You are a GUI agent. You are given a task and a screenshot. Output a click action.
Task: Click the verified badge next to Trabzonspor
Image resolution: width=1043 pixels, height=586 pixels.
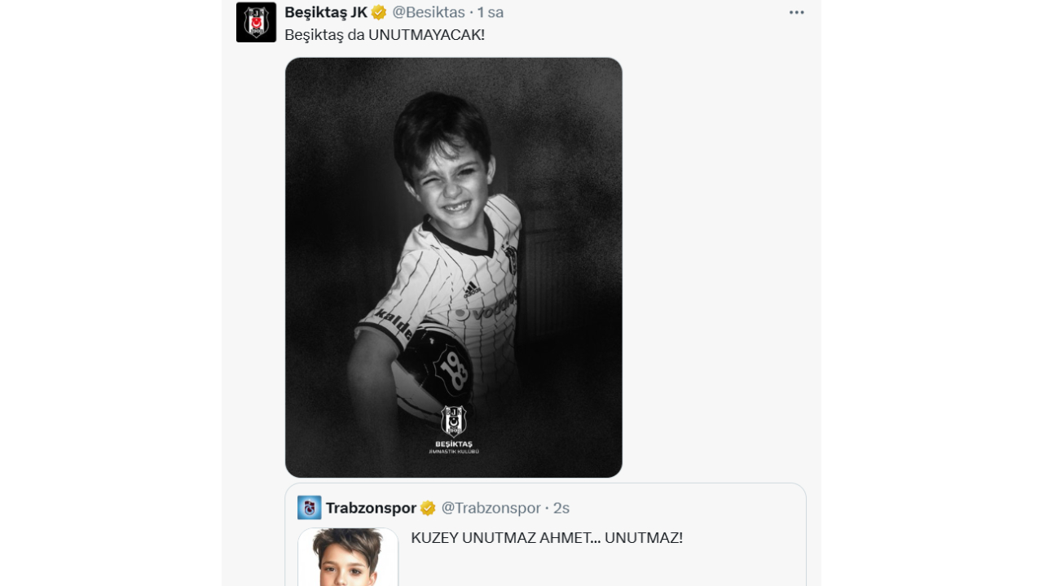pyautogui.click(x=428, y=508)
